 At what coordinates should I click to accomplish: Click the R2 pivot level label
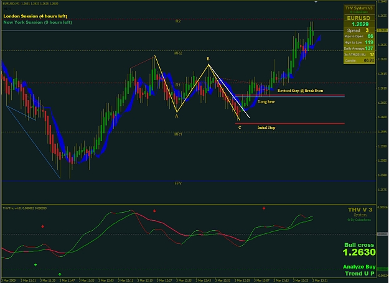pyautogui.click(x=178, y=21)
